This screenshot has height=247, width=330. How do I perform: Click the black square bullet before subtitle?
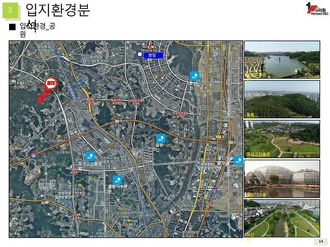[x=12, y=27]
